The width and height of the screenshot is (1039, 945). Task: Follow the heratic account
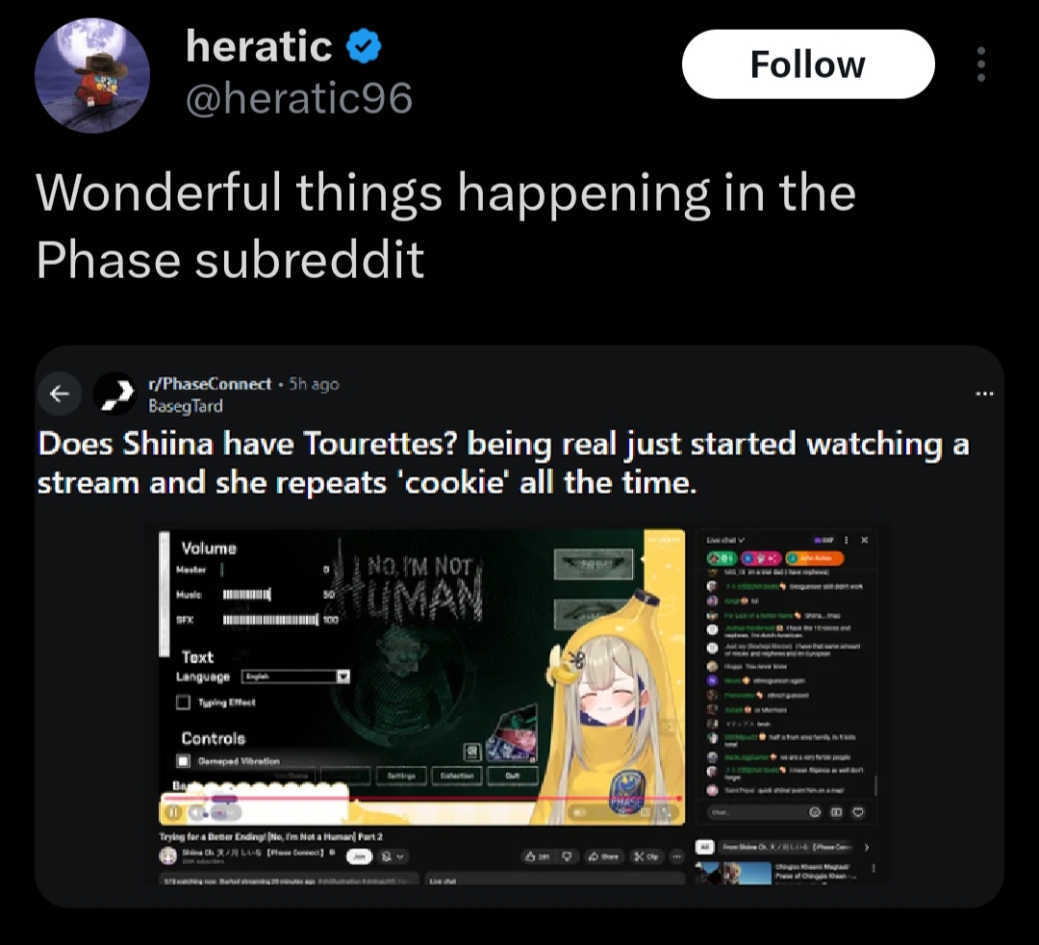[x=808, y=64]
